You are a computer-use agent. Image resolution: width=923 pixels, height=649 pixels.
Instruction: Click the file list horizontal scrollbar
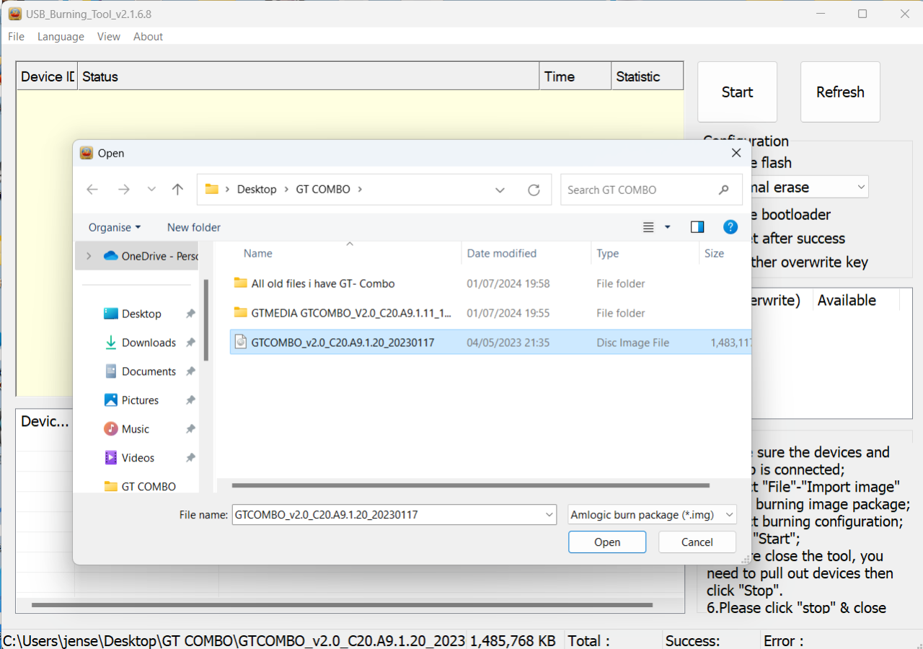click(x=471, y=486)
